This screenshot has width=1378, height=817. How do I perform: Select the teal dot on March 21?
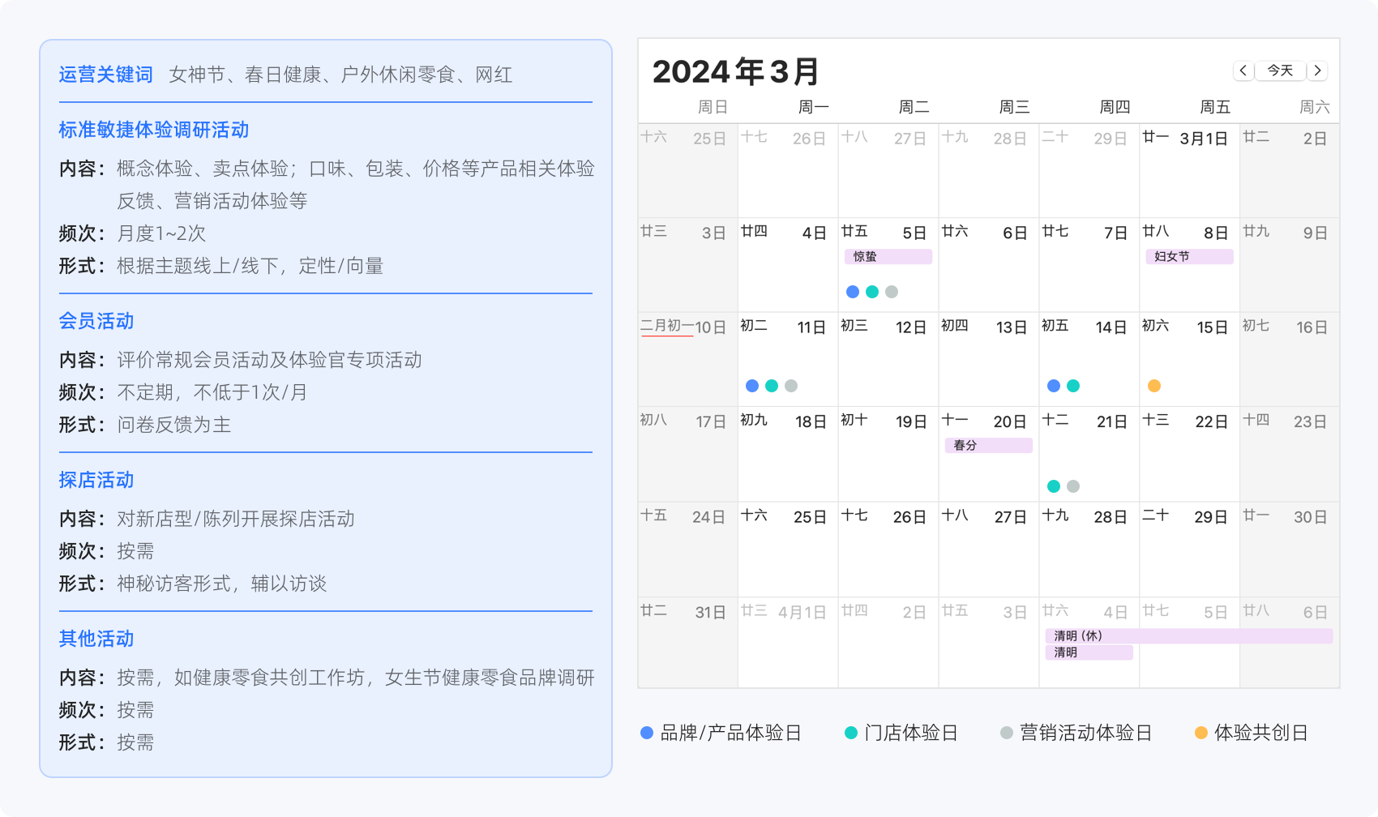pyautogui.click(x=1054, y=486)
